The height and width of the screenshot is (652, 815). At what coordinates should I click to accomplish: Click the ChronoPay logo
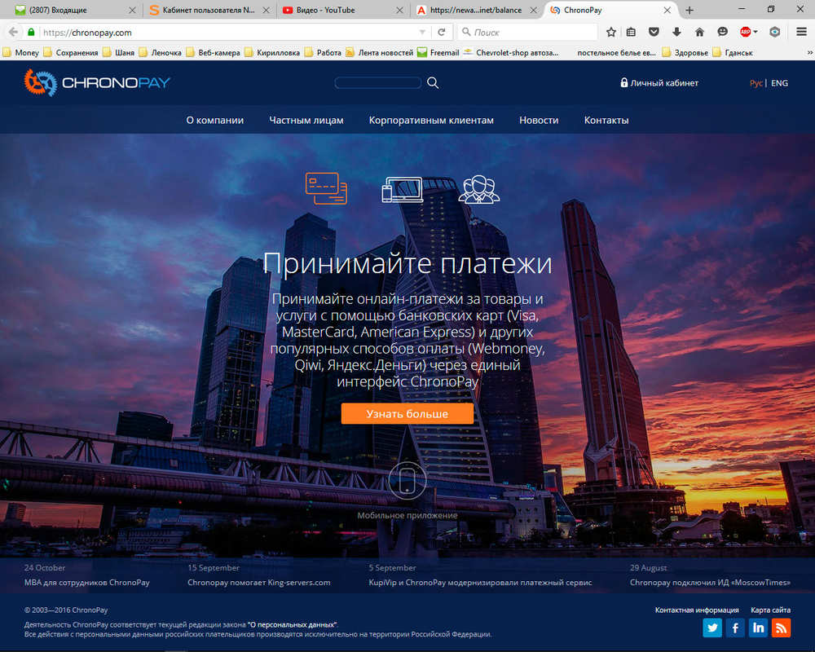(x=97, y=82)
